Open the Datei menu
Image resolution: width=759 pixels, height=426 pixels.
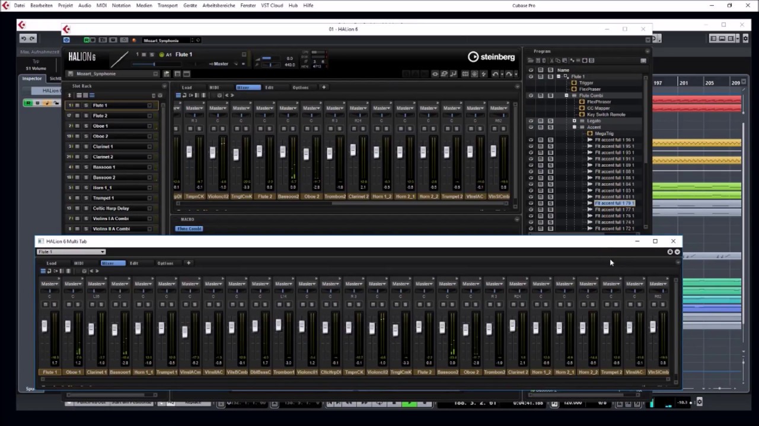point(19,5)
